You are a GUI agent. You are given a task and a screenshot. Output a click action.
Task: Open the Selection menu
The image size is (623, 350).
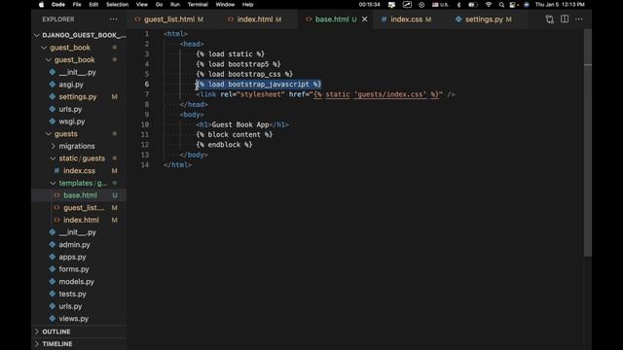click(117, 5)
